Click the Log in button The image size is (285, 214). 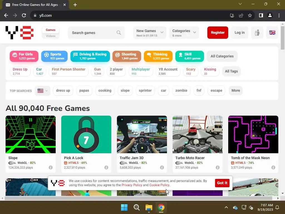click(x=240, y=33)
